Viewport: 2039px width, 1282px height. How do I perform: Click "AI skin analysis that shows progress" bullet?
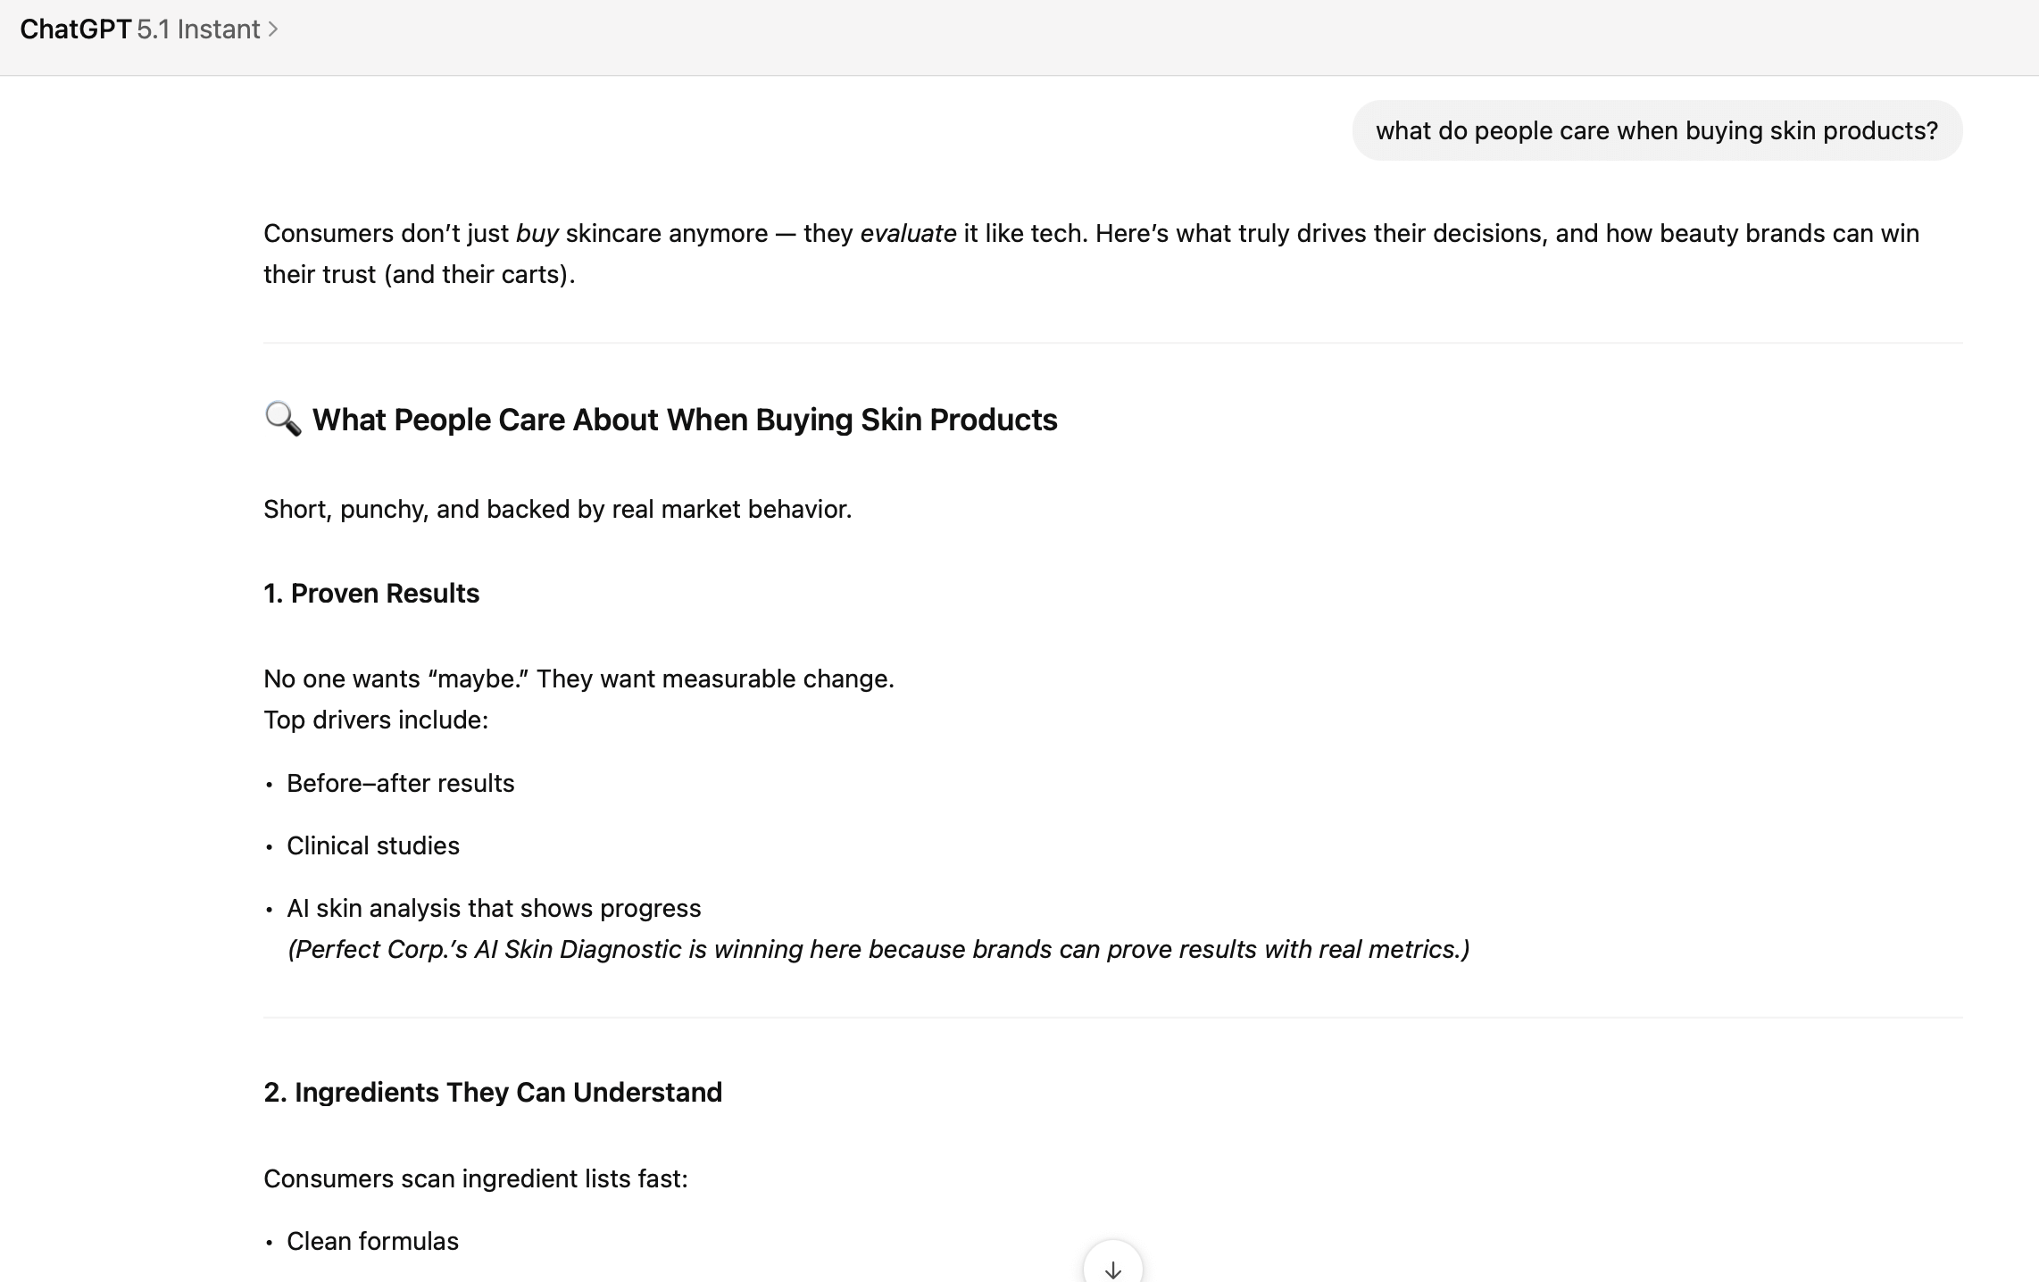[494, 908]
